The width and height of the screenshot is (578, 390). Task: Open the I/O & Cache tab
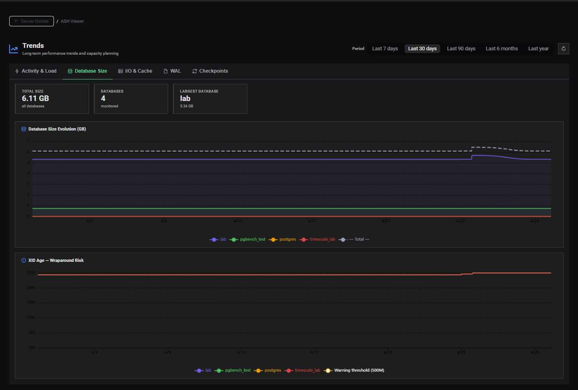pos(135,71)
